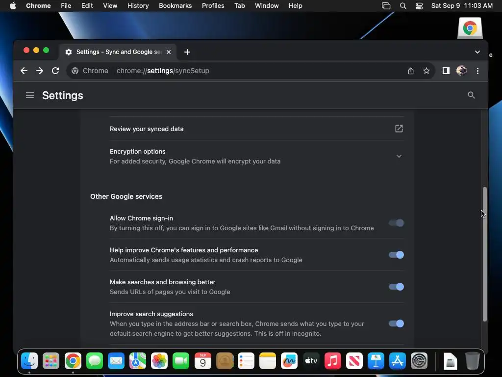Open the Settings hamburger menu
The height and width of the screenshot is (377, 502).
(30, 95)
